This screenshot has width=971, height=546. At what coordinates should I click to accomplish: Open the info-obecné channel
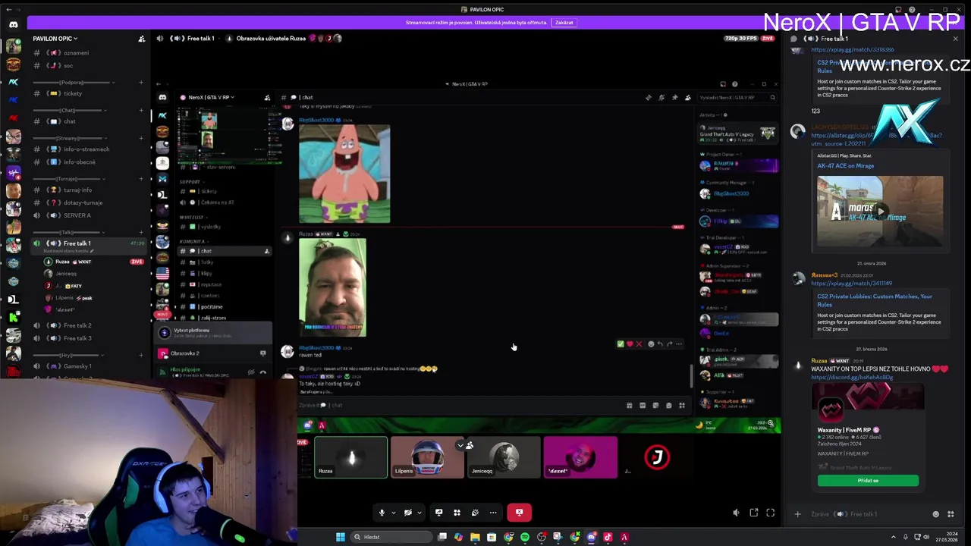click(89, 162)
